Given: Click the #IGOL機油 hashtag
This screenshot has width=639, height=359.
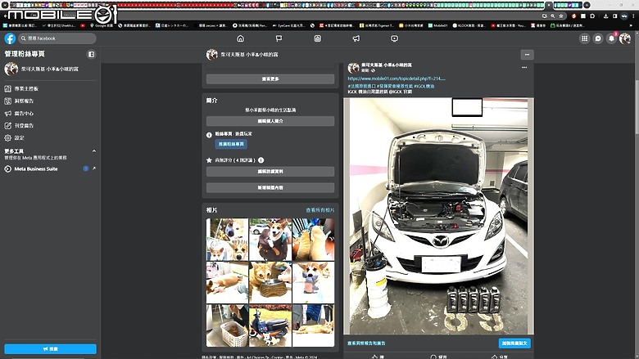Looking at the screenshot, I should click(x=424, y=86).
